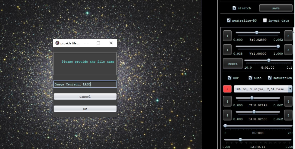Viewport: 295px width, 149px height.
Task: Click the ST slider handle
Action: pos(252,98)
